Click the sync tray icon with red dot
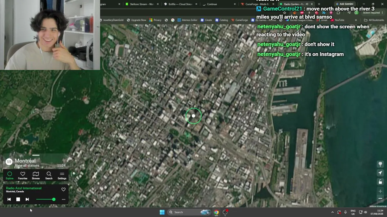The image size is (387, 217). (x=339, y=212)
